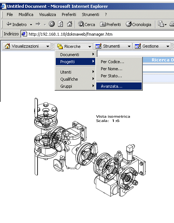
Task: Click the 'Scala: 1:6' text
Action: click(x=108, y=121)
